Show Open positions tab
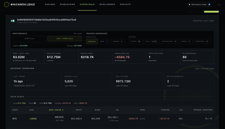The image size is (225, 129). click(x=104, y=41)
